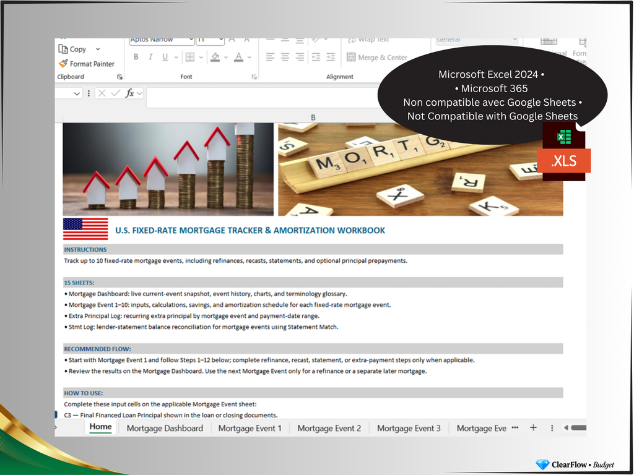Open the Font Color dropdown arrow
Image resolution: width=634 pixels, height=475 pixels.
click(250, 58)
